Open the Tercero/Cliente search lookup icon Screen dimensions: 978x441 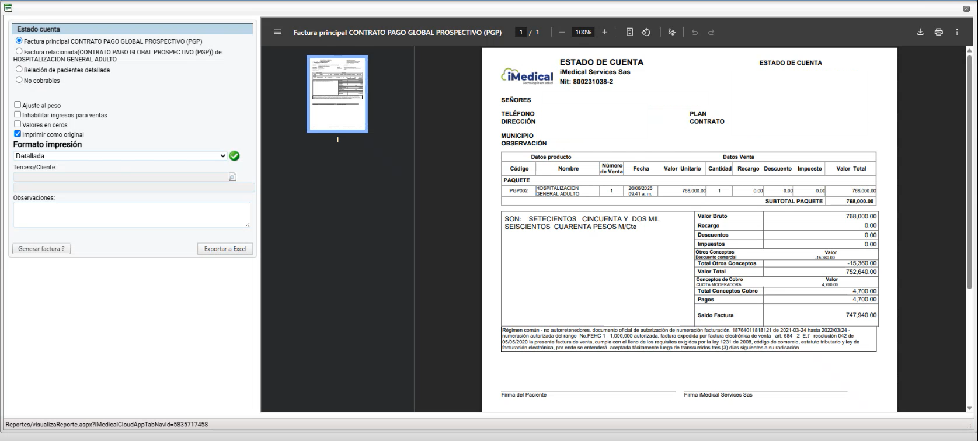[x=232, y=177]
